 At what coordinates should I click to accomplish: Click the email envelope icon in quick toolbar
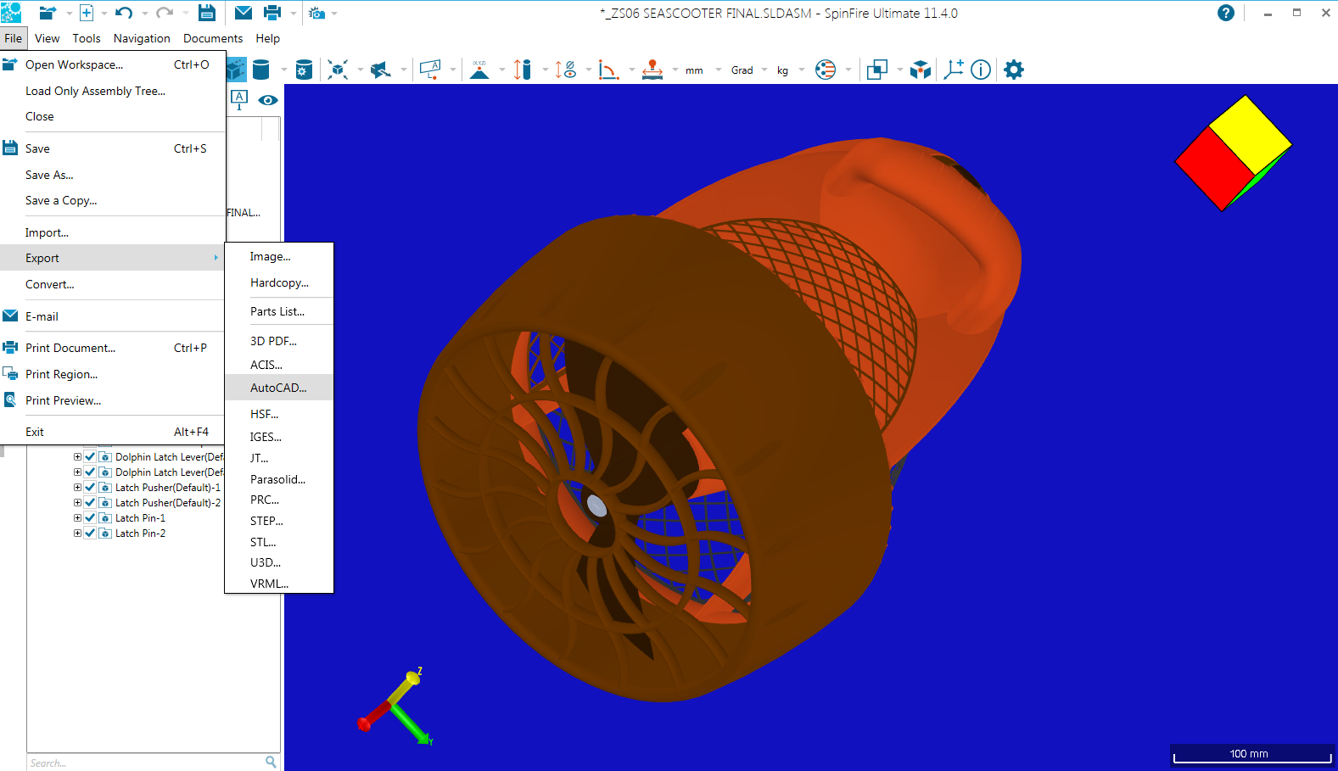pos(244,13)
